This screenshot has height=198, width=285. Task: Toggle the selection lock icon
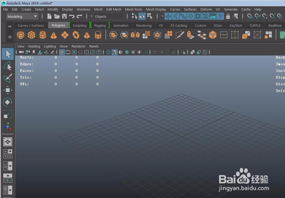pyautogui.click(x=228, y=16)
